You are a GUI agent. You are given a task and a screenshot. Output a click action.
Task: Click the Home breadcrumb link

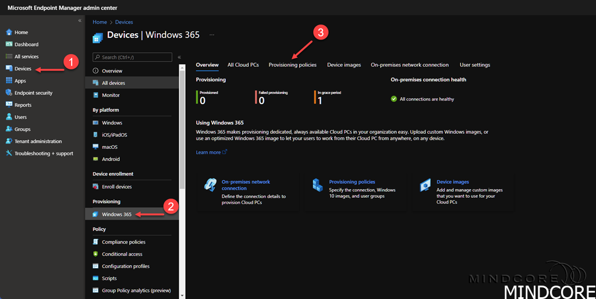click(x=100, y=22)
